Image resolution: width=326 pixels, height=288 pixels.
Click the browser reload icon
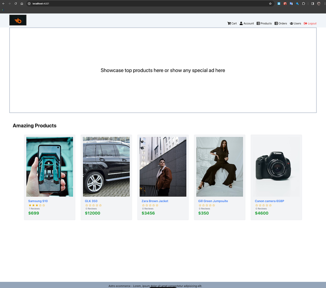click(15, 4)
